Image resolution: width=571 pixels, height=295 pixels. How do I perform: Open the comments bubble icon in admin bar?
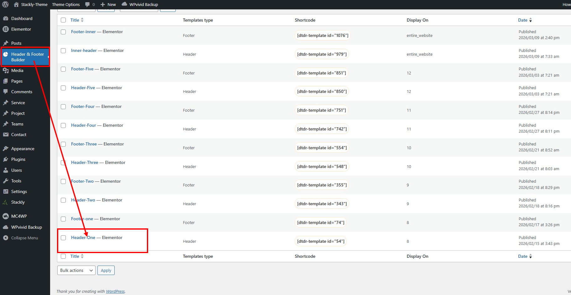point(87,4)
